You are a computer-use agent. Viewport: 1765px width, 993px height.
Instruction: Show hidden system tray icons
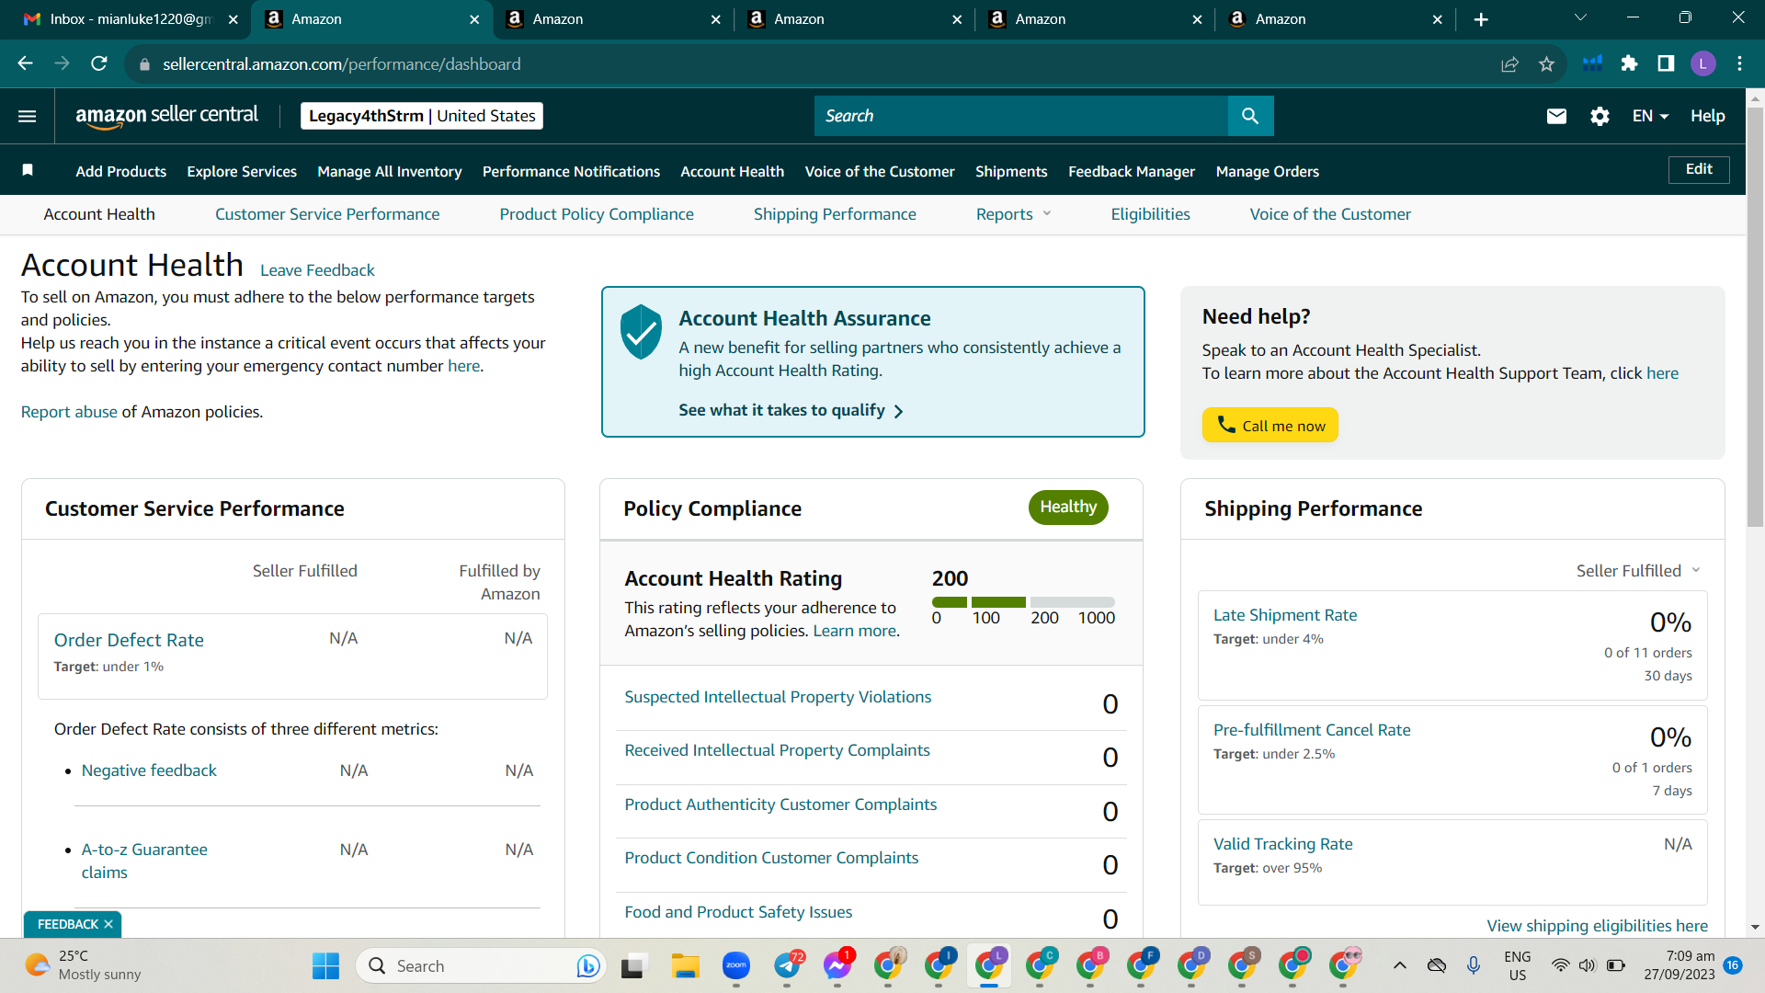pos(1399,965)
